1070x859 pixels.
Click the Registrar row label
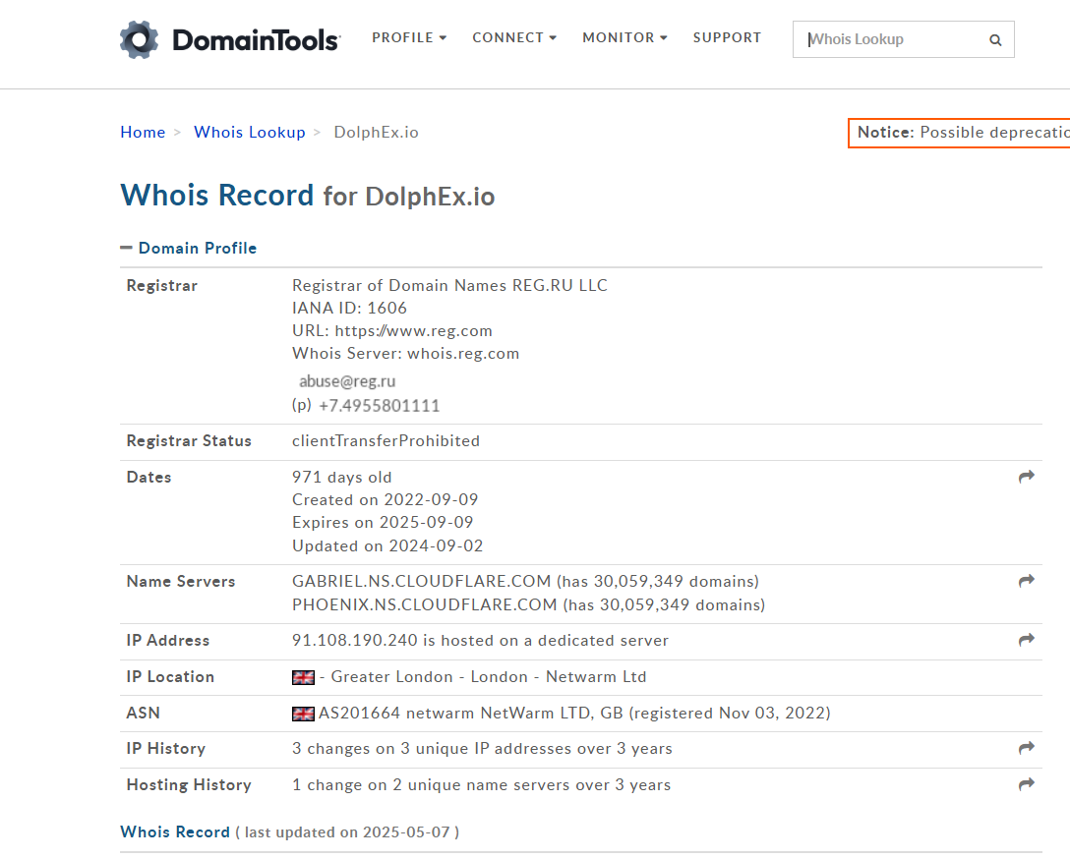tap(161, 286)
